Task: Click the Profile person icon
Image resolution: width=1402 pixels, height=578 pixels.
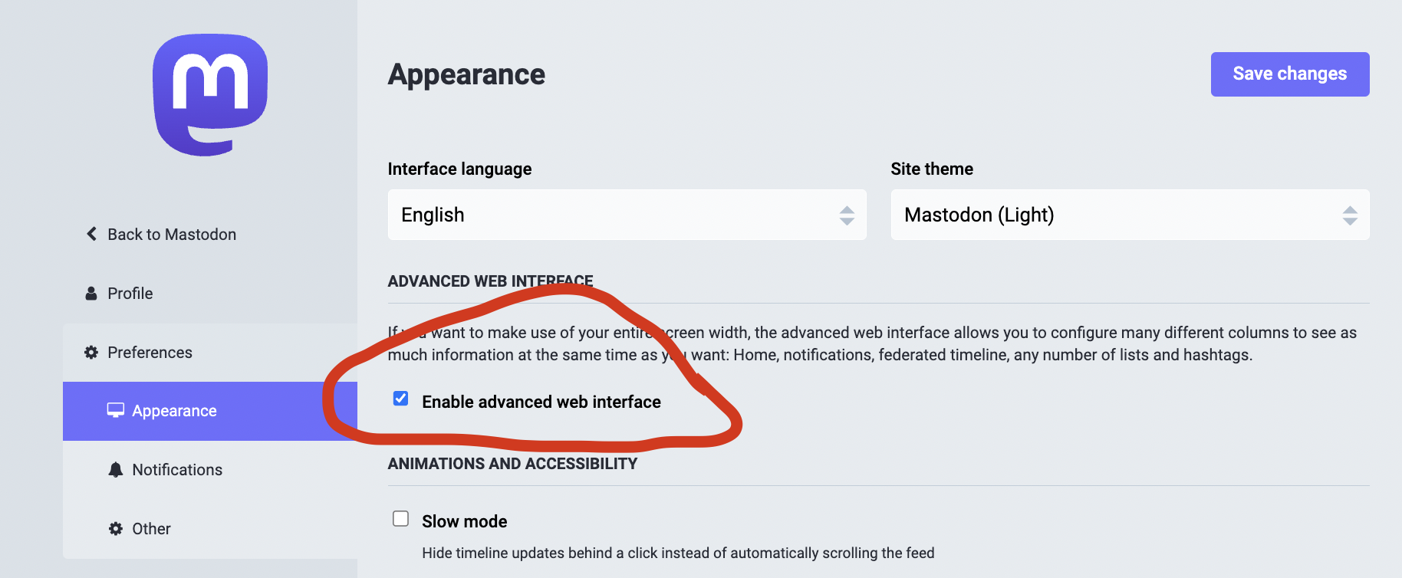Action: click(91, 294)
